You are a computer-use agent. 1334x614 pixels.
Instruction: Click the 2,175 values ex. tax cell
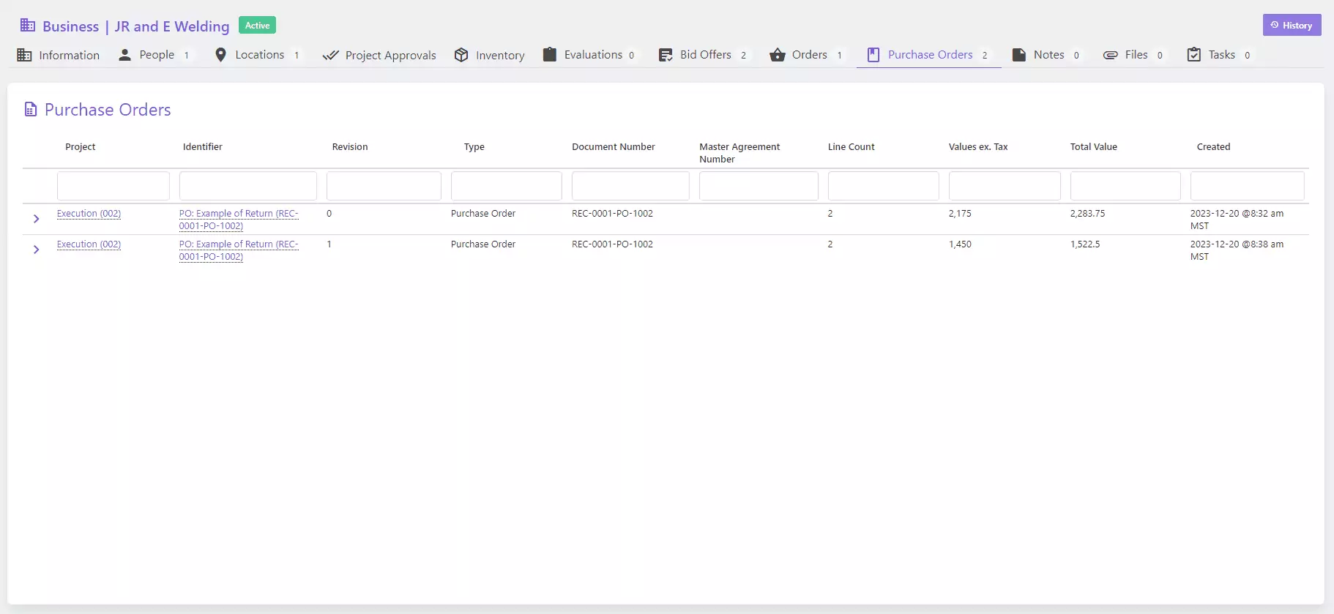pos(960,214)
